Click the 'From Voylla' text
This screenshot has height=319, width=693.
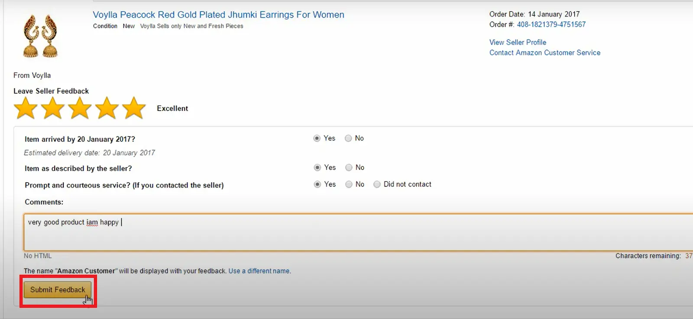pyautogui.click(x=32, y=75)
